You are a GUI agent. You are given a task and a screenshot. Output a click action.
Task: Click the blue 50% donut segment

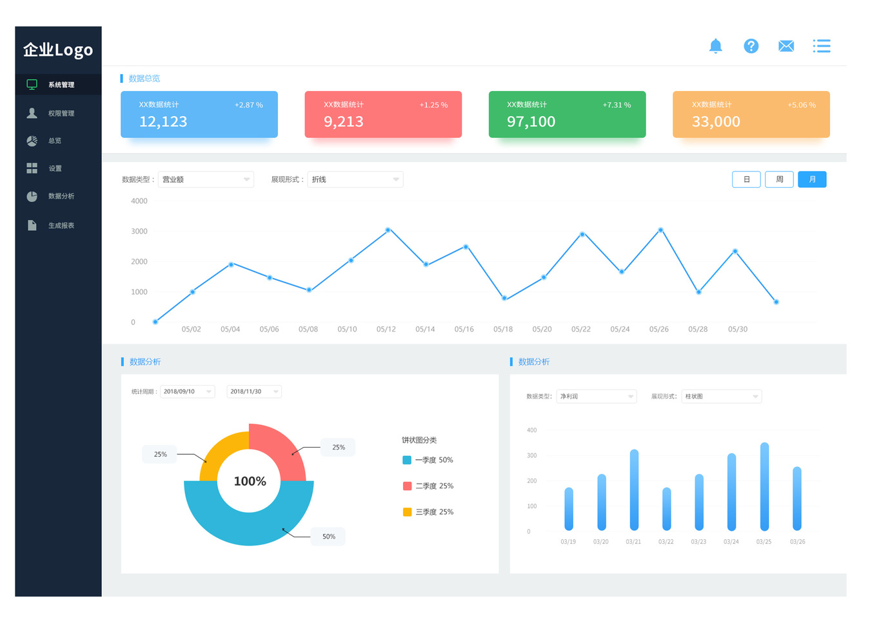click(249, 529)
